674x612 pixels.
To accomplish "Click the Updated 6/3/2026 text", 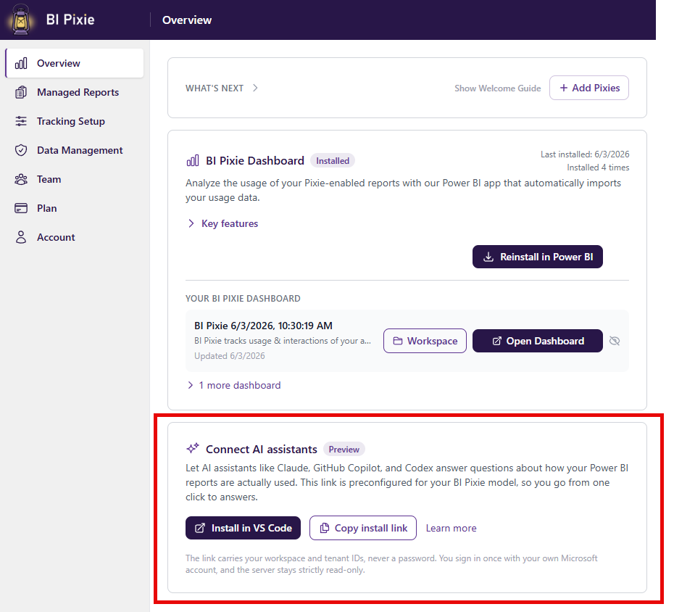I will [230, 356].
